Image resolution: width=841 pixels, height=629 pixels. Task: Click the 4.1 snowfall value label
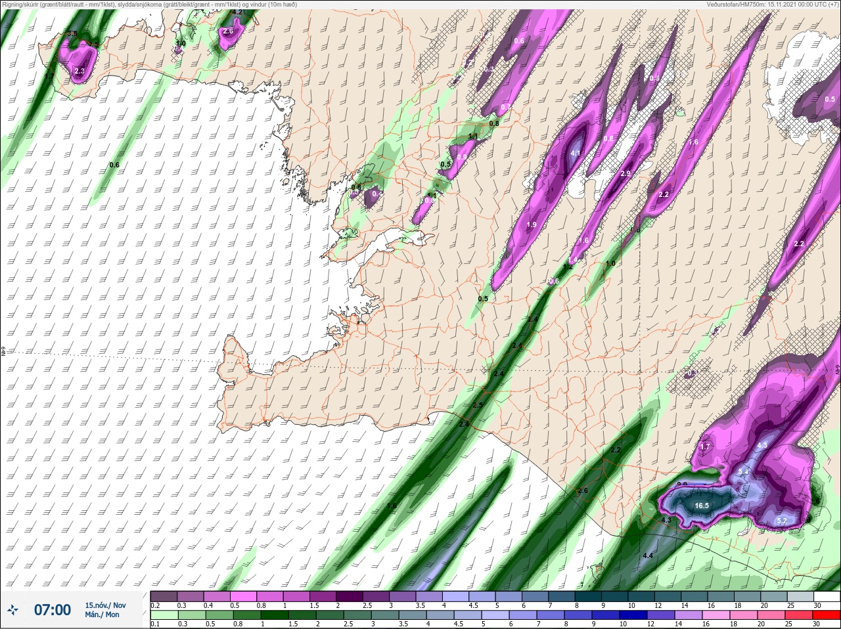click(576, 153)
